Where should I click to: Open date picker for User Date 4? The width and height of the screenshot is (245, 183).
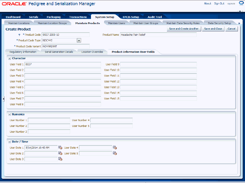coord(115,148)
